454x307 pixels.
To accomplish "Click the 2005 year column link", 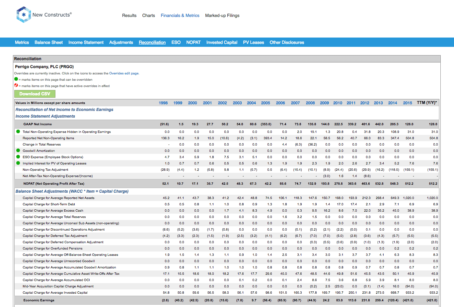I will pos(265,103).
